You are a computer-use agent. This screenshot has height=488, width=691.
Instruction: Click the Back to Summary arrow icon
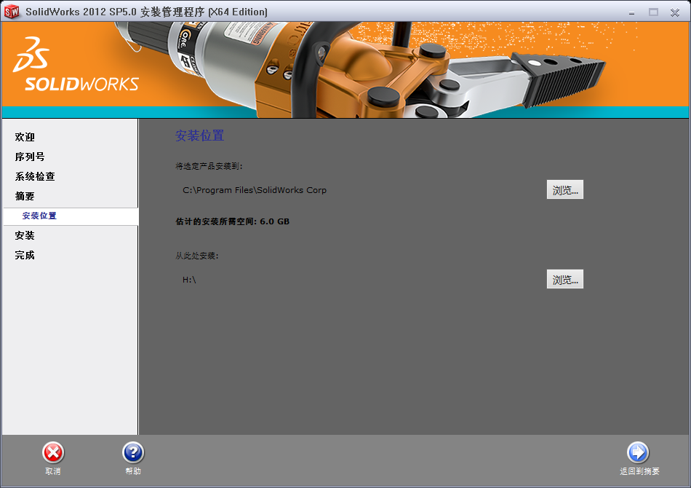click(638, 453)
